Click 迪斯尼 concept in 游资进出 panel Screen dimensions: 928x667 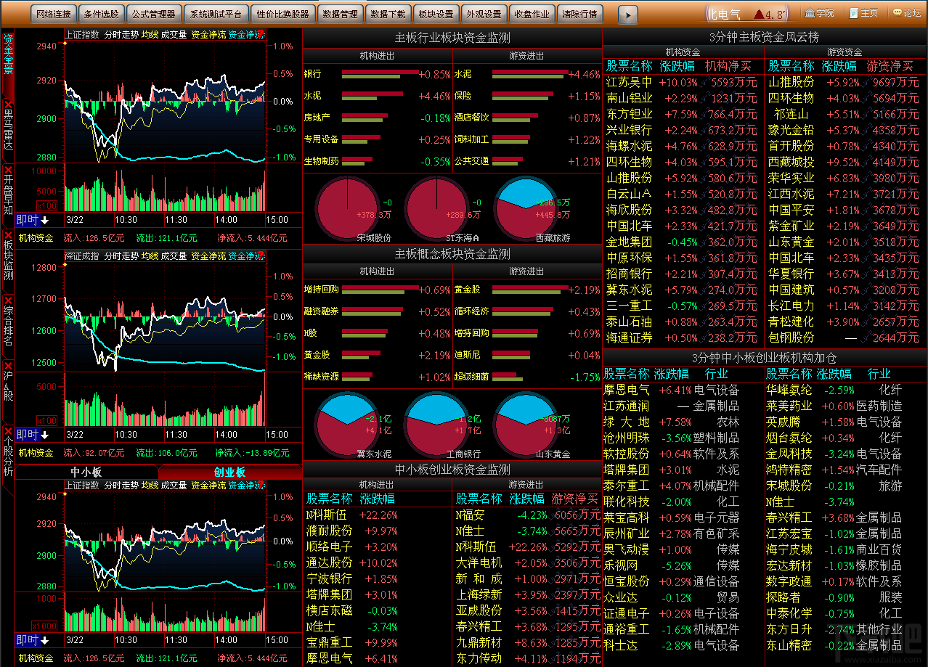tap(468, 355)
